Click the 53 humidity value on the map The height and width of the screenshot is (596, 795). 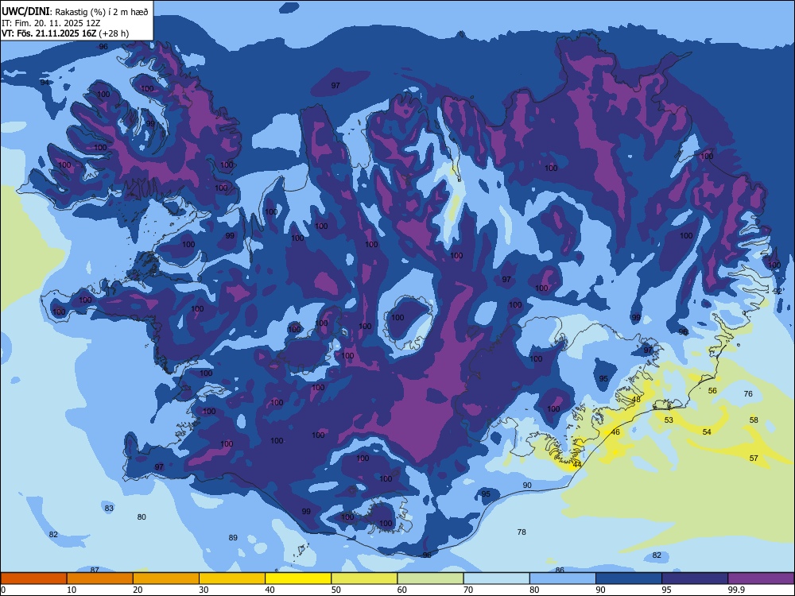(669, 420)
